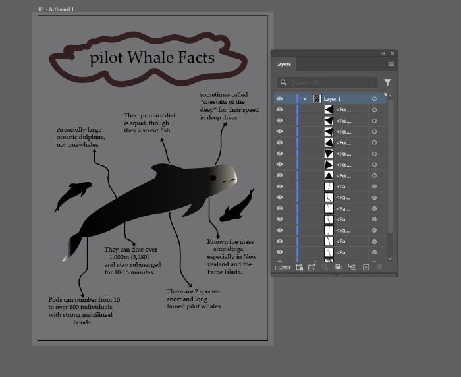Toggle eye of right-pointing triangle polygon row
The width and height of the screenshot is (461, 377).
click(280, 165)
